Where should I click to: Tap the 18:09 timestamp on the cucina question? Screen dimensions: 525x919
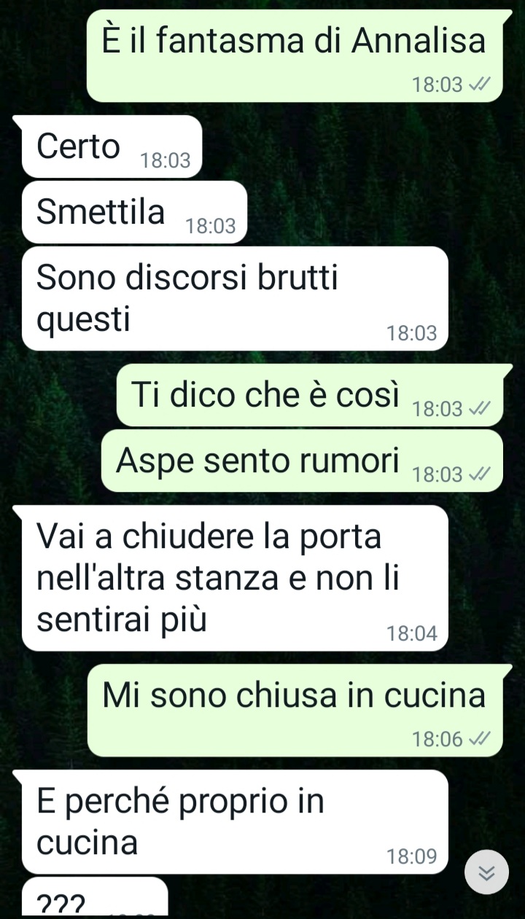(413, 857)
